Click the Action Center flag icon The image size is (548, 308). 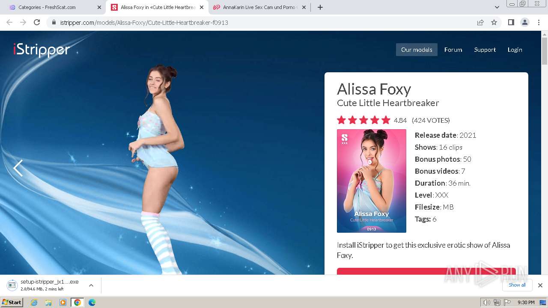(507, 302)
